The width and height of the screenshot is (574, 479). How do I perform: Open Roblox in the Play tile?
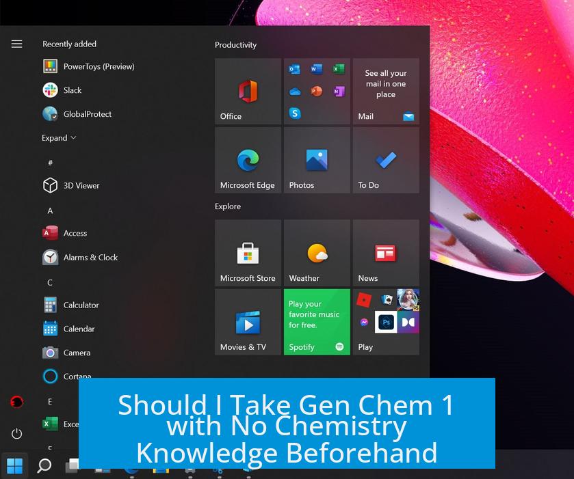point(364,300)
